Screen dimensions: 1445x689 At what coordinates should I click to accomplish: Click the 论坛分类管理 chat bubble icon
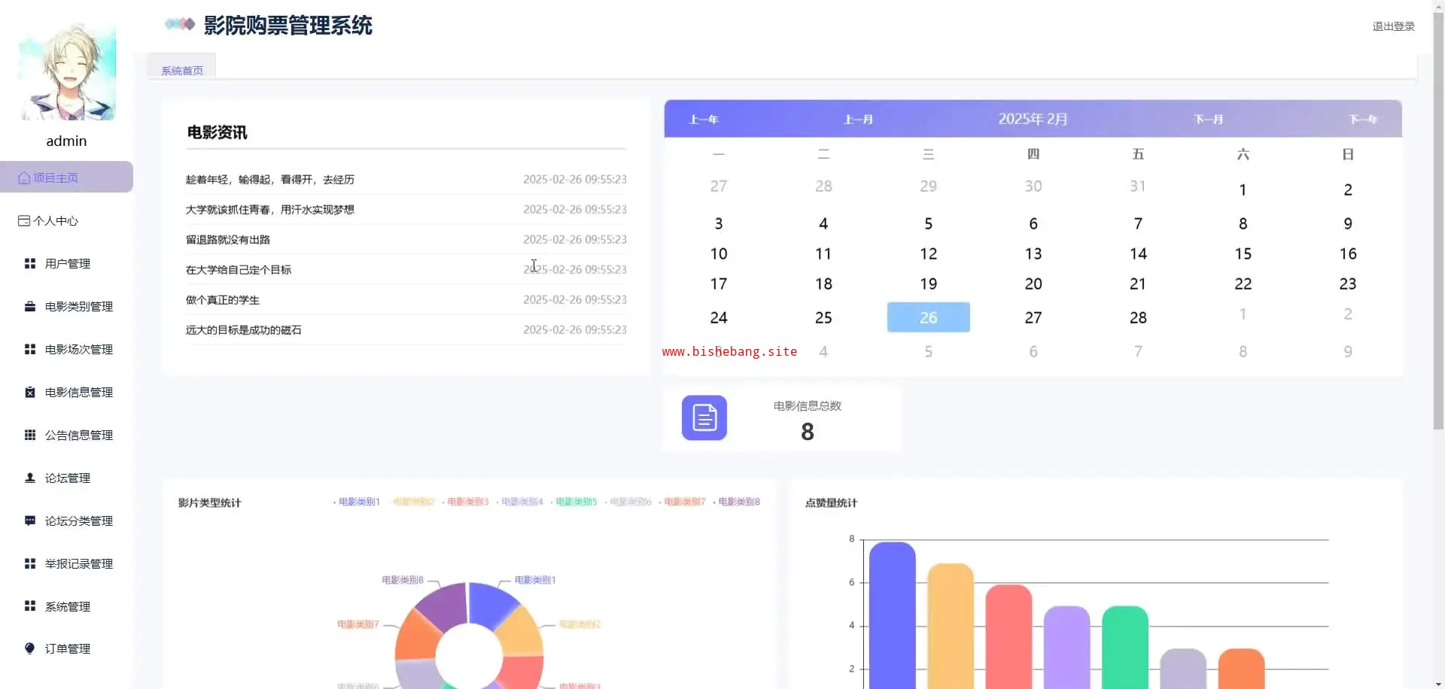30,521
